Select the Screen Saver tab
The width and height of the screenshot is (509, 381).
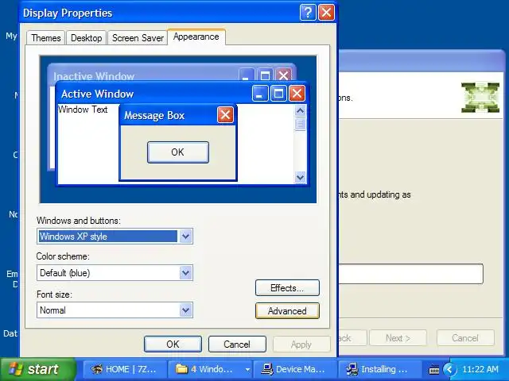[x=138, y=38]
